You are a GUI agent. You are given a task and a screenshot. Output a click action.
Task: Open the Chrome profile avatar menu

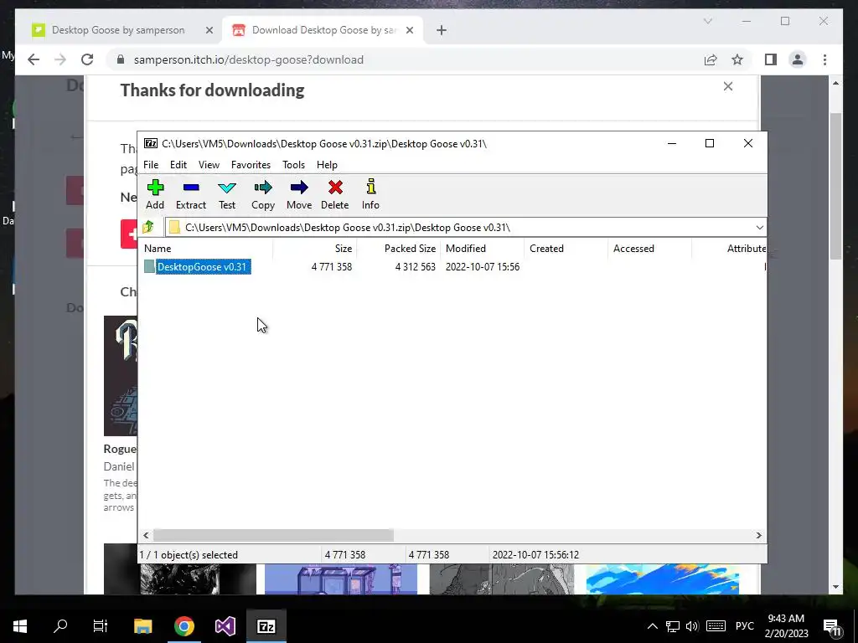click(798, 59)
